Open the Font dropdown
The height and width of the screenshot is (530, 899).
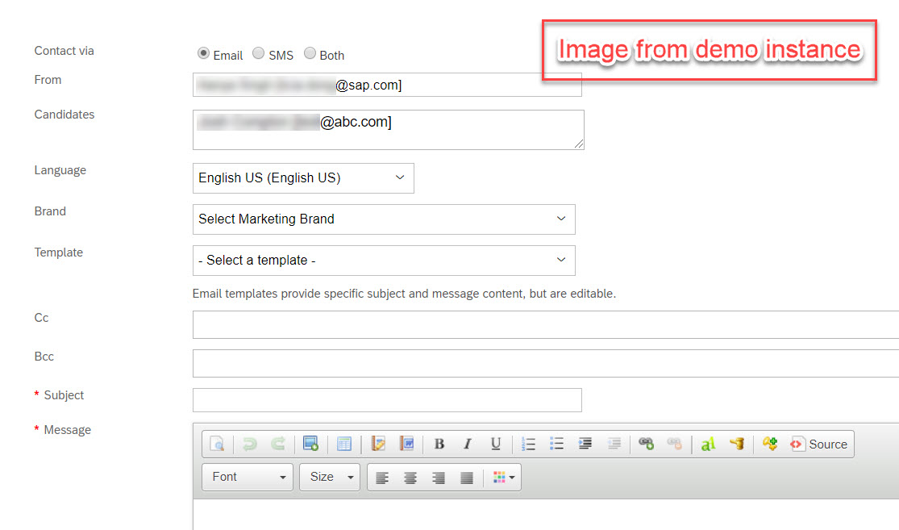[248, 478]
